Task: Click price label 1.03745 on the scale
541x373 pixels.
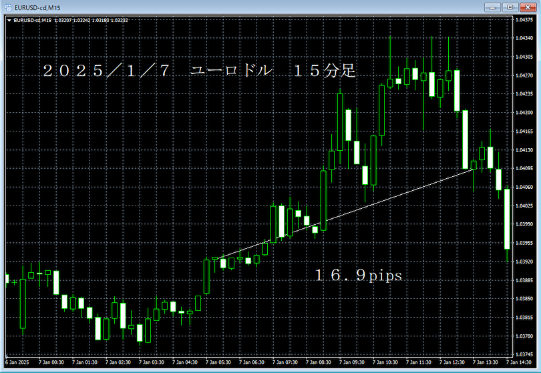Action: [x=524, y=354]
